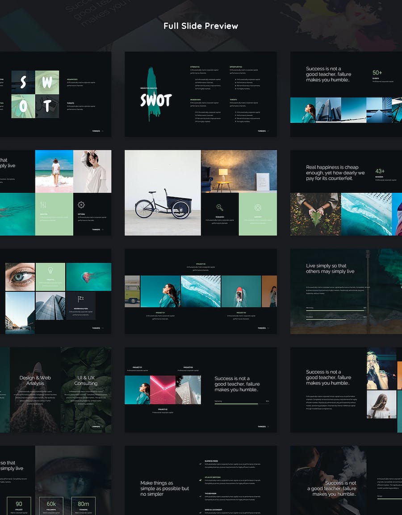
Task: Click the Marketing progress bar at 80%
Action: [x=236, y=403]
